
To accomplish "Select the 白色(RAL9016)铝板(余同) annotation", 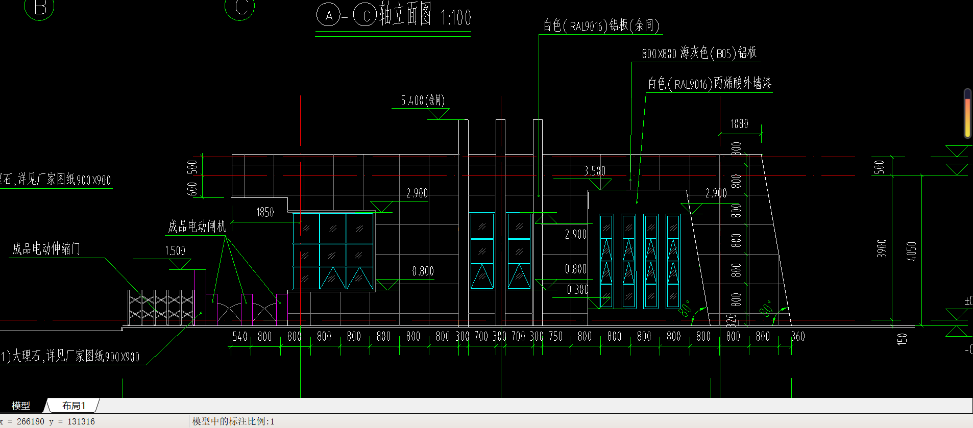I will [601, 25].
